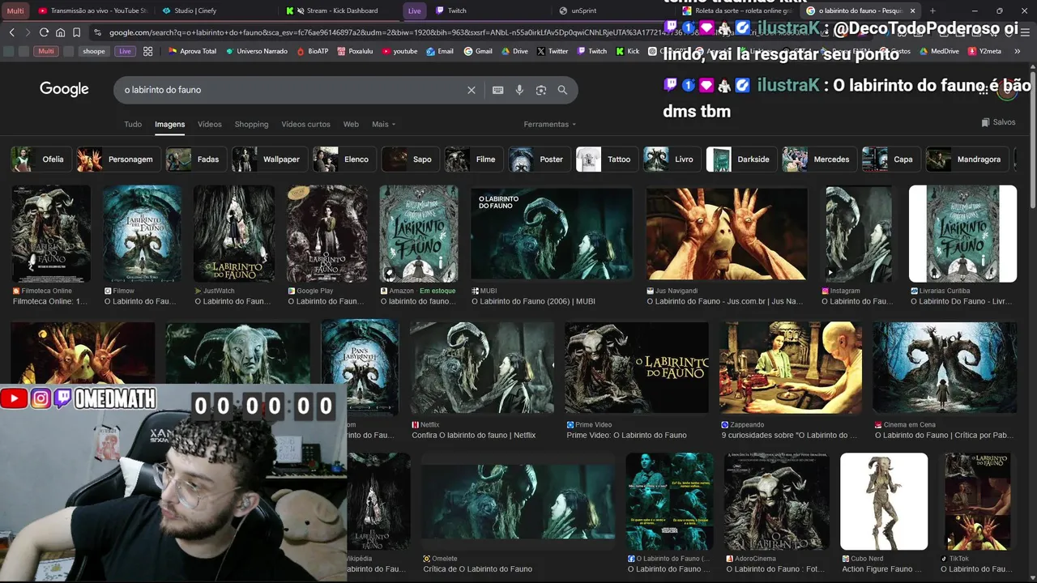
Task: Open the Cinema em Cena crítica link
Action: click(x=944, y=435)
